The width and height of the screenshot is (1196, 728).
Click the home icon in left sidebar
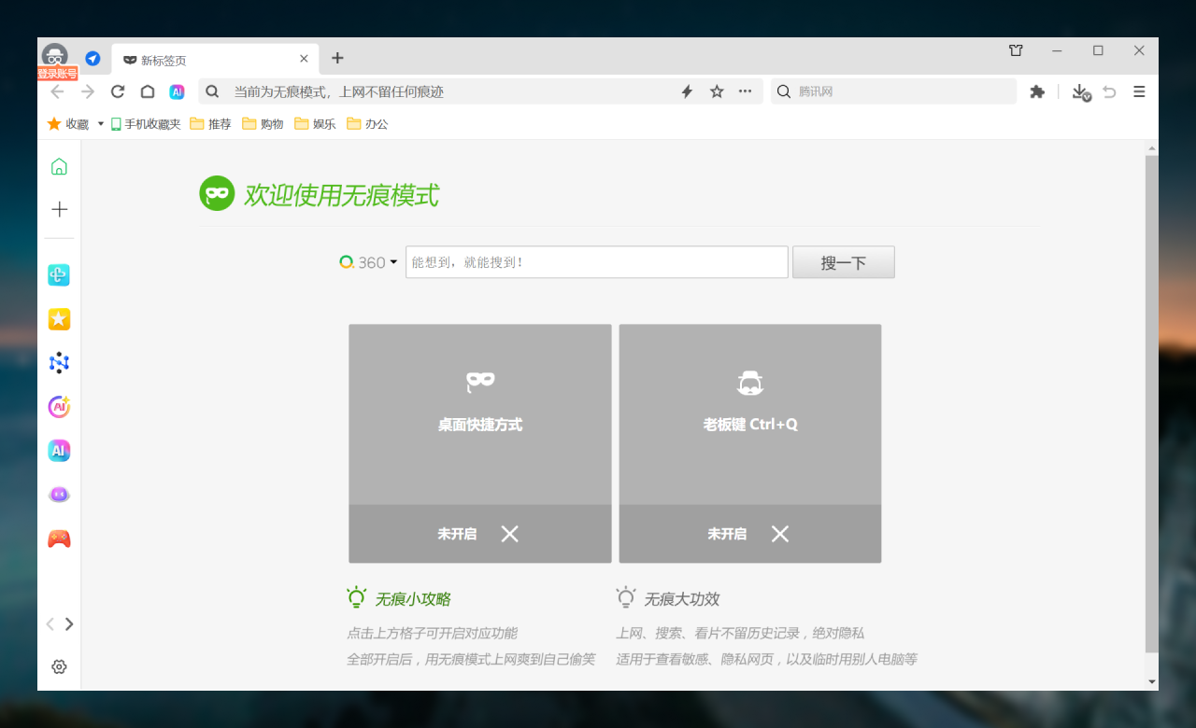pyautogui.click(x=59, y=167)
